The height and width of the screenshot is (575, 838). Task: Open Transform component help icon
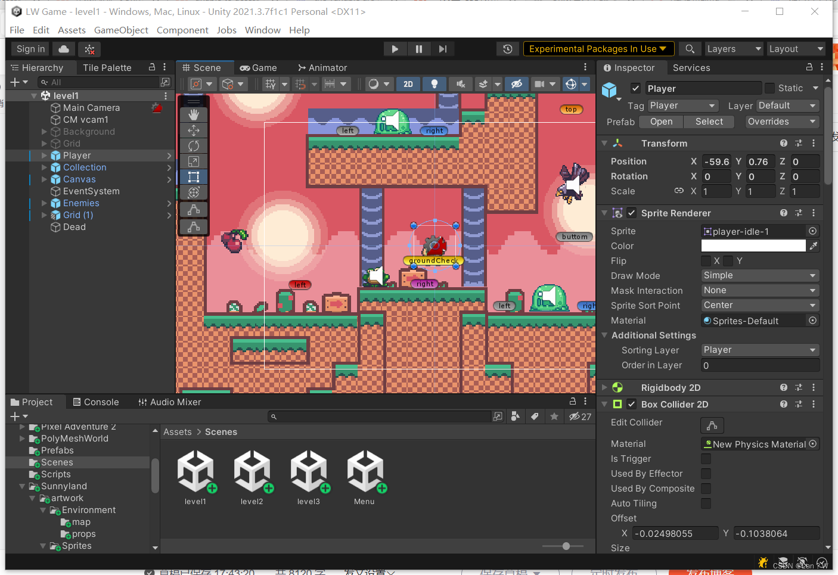pos(784,143)
